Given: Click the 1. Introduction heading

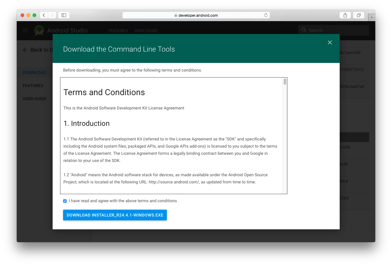Looking at the screenshot, I should pyautogui.click(x=86, y=123).
